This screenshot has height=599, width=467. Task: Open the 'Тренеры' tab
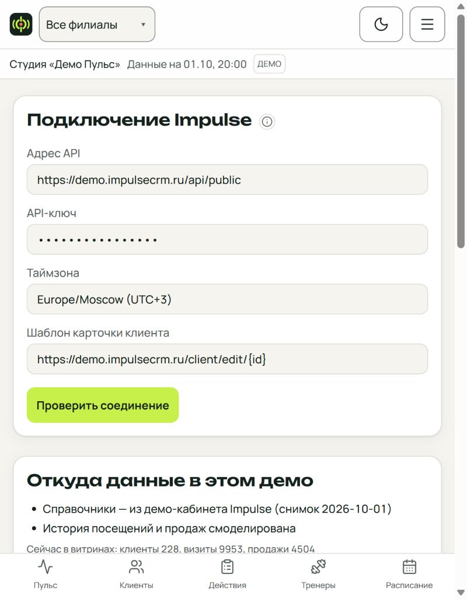318,574
